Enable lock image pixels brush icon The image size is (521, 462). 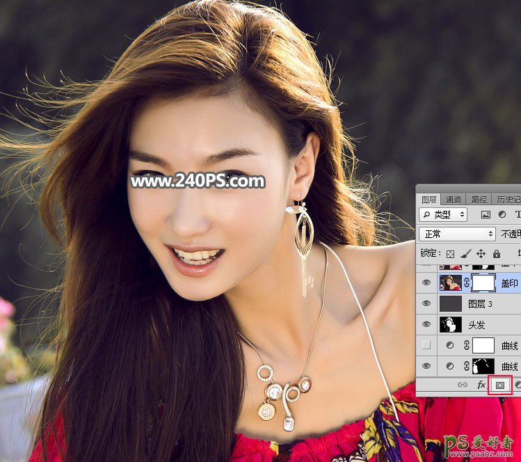tap(466, 254)
